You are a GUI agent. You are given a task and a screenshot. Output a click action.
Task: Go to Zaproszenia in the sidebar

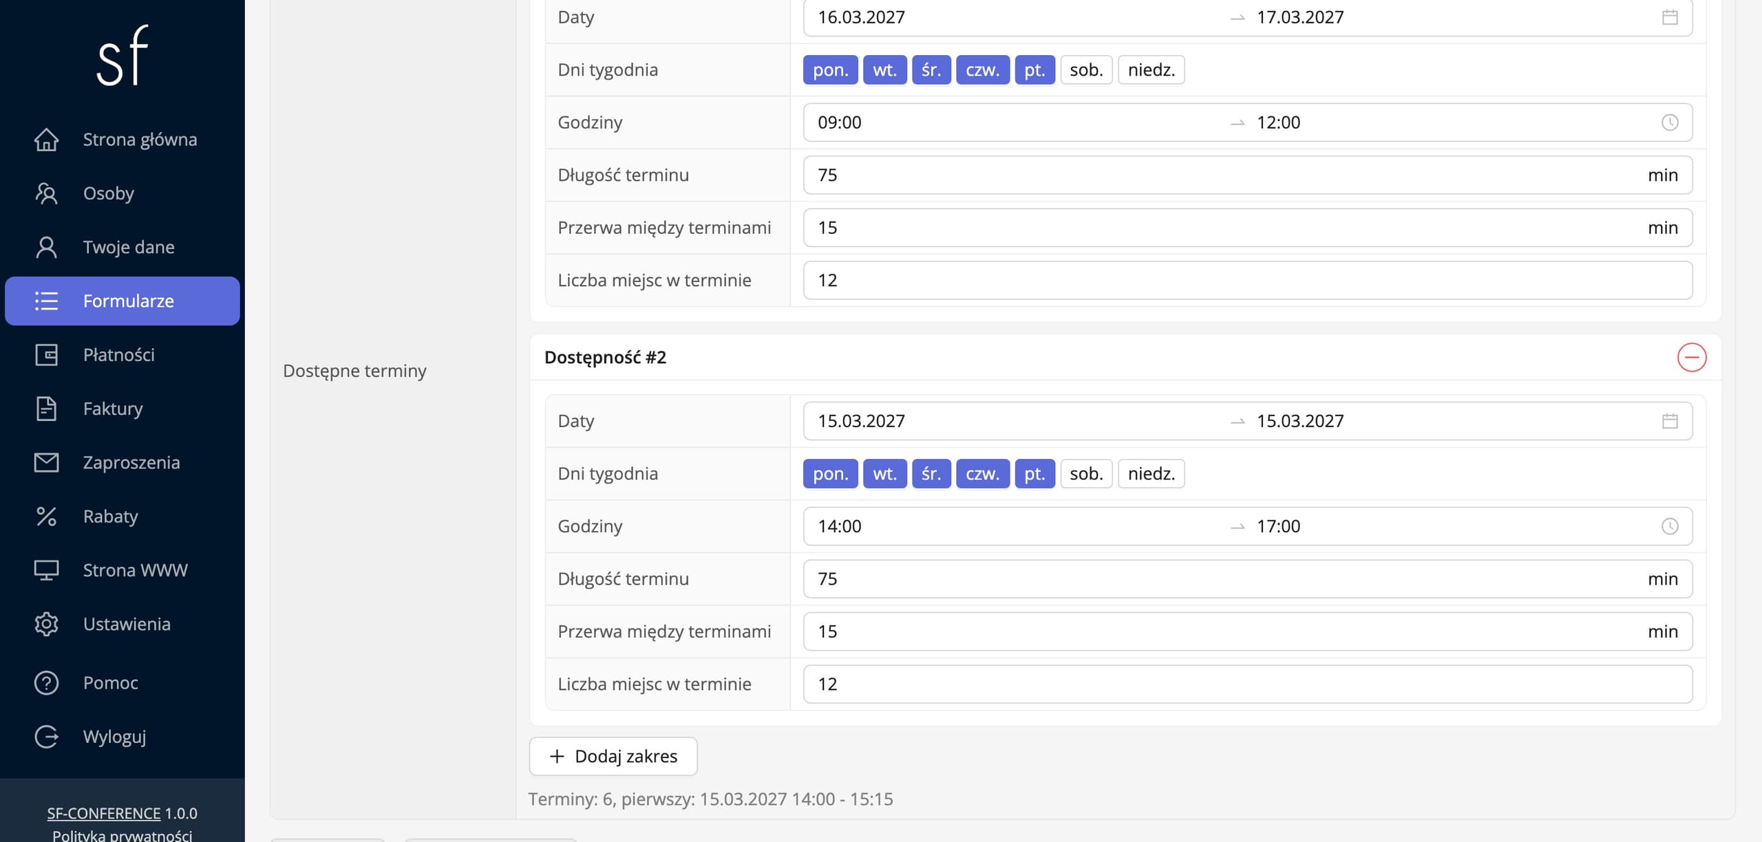(122, 462)
